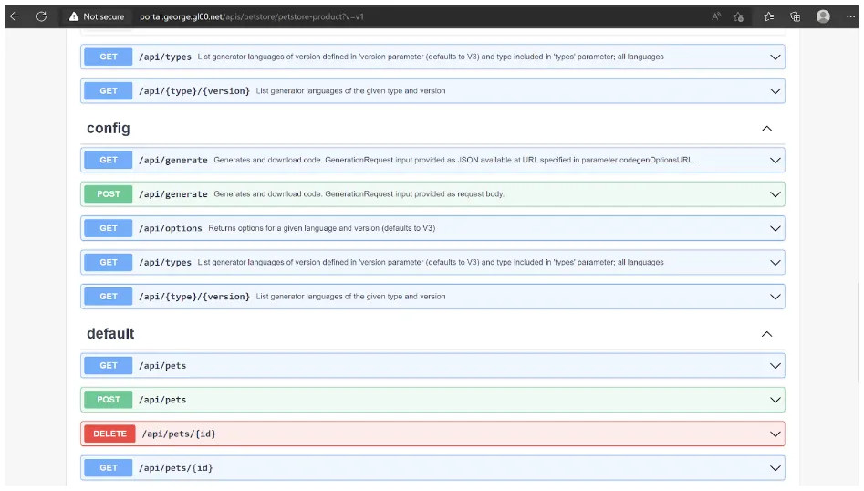Go back using the browser back arrow
864x491 pixels.
coord(15,16)
